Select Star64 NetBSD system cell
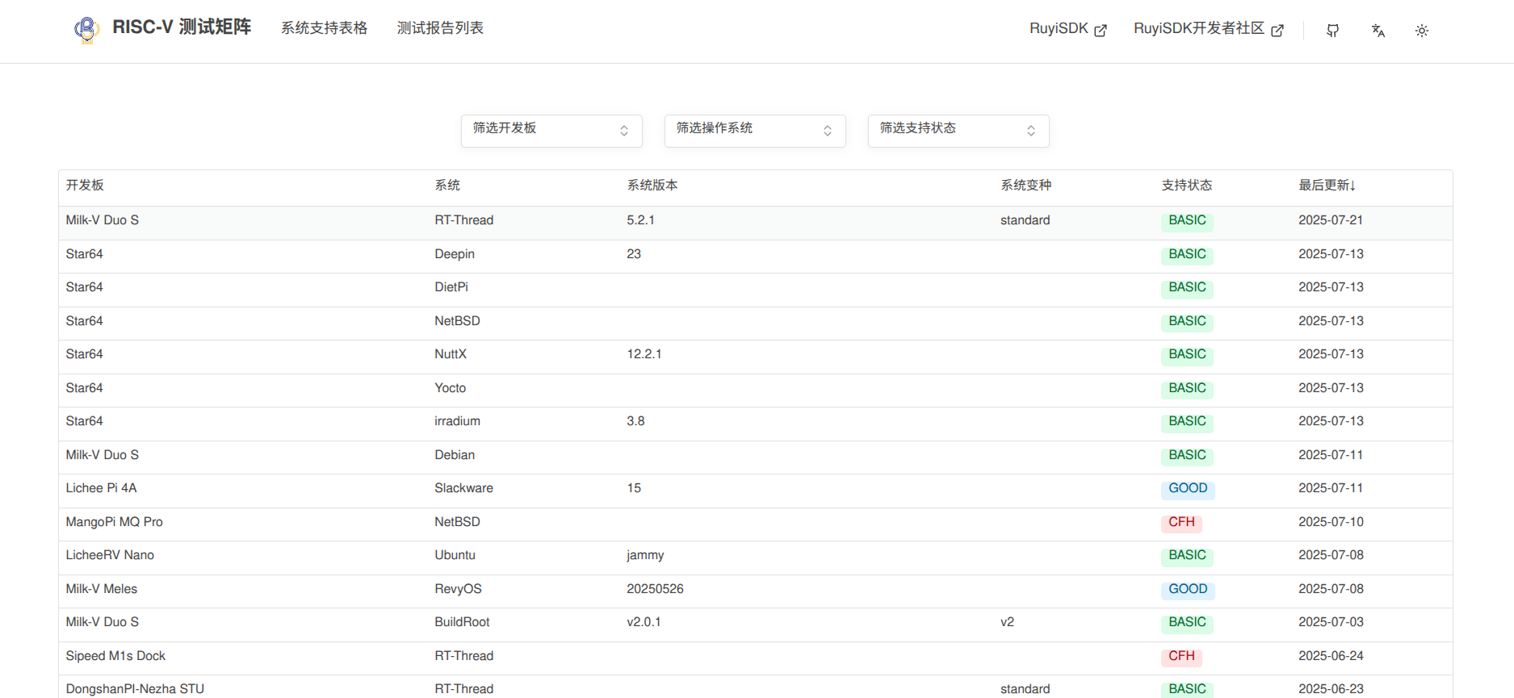 click(x=457, y=321)
